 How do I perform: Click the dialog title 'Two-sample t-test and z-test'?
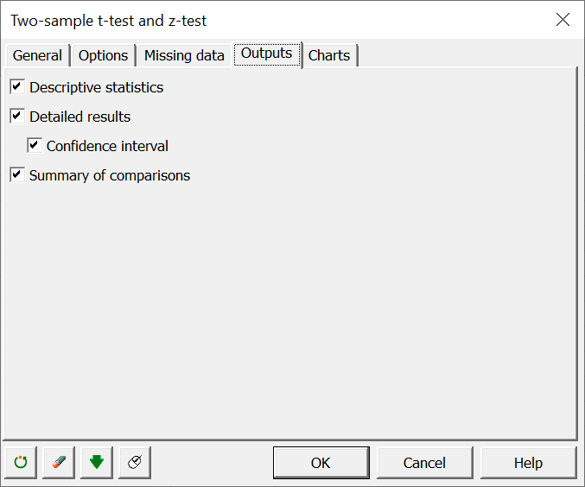(x=108, y=21)
